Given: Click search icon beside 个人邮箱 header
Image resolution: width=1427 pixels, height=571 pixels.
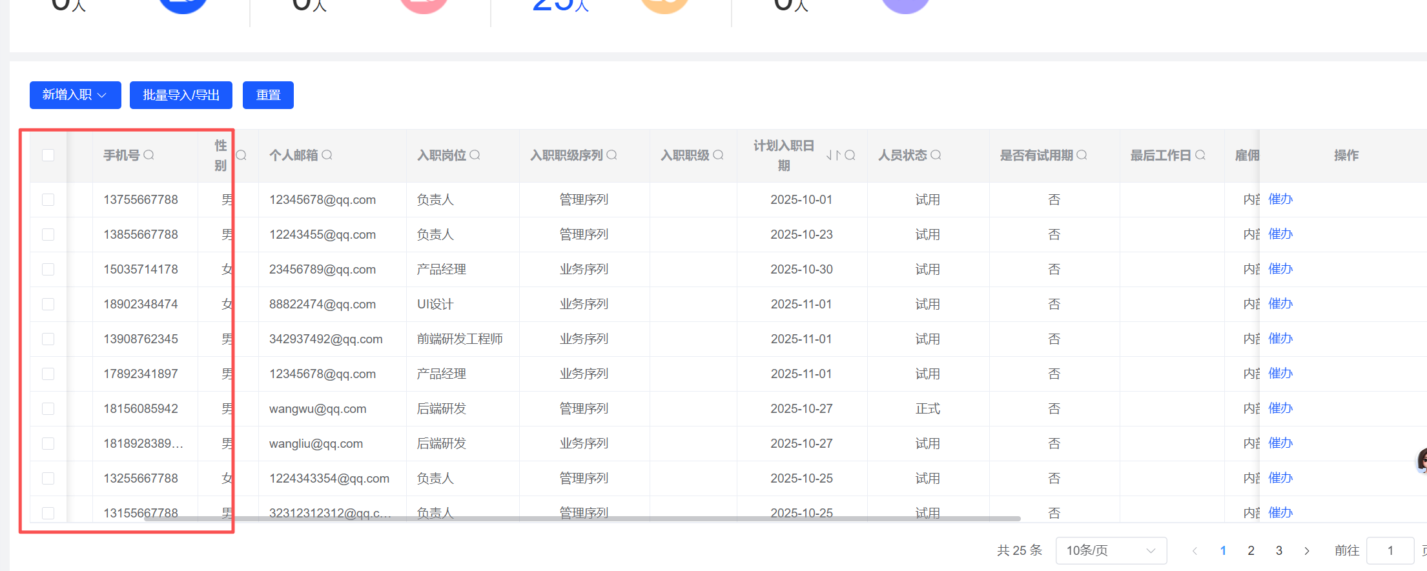Looking at the screenshot, I should [327, 155].
